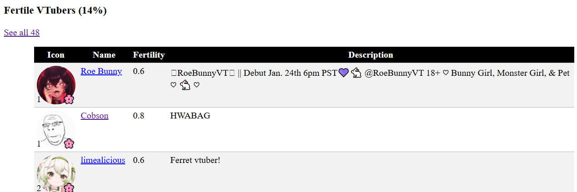This screenshot has width=577, height=192.
Task: Select the "Ferret vtuber!" description text
Action: (195, 160)
